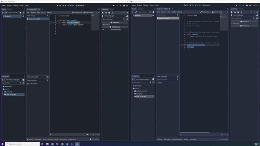
Task: Add new node in right window Scene dock
Action: click(133, 12)
